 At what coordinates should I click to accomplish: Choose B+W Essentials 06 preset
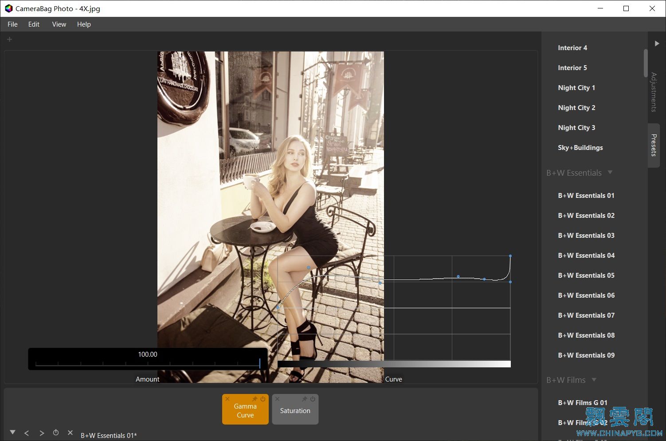click(x=586, y=295)
